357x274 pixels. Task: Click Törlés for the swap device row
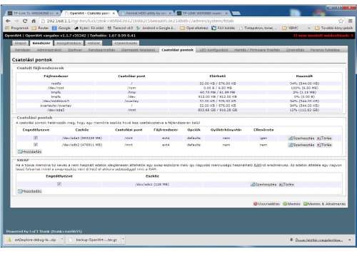pos(286,185)
